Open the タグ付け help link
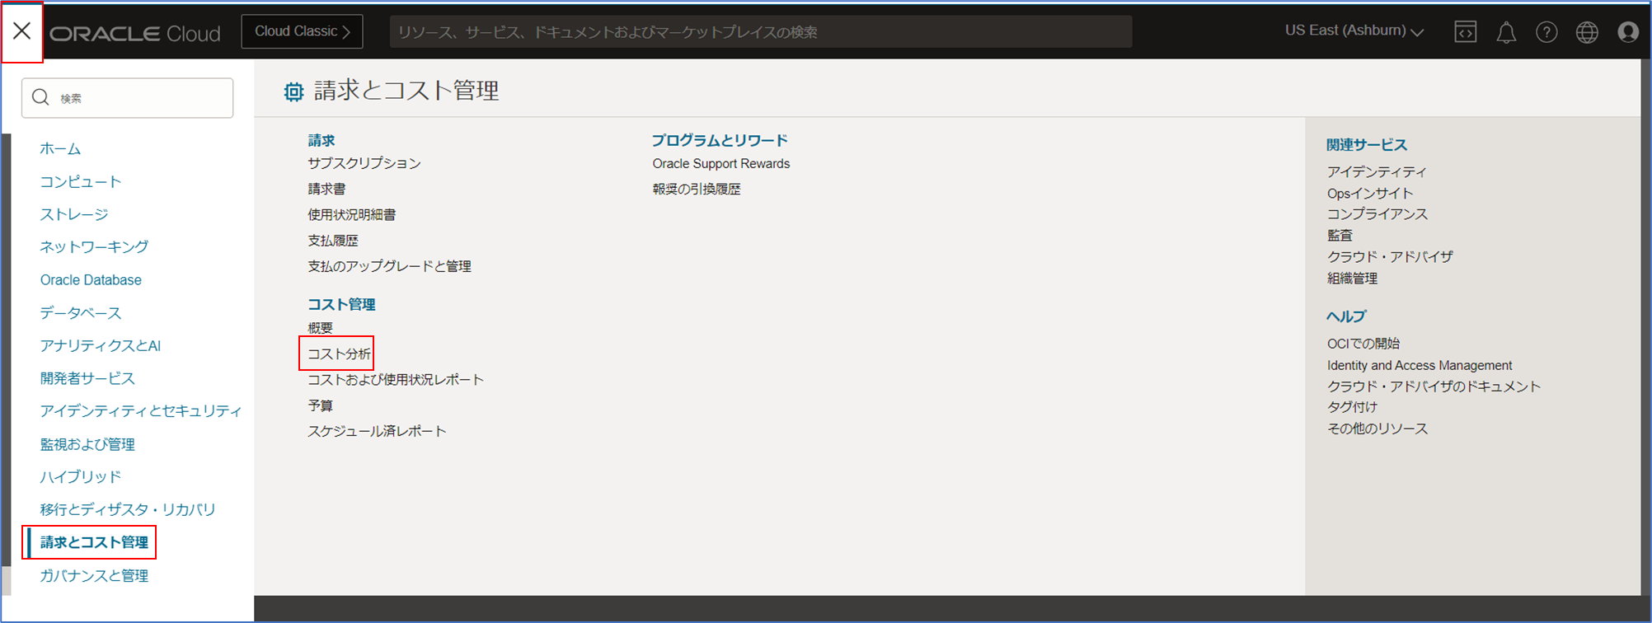Image resolution: width=1652 pixels, height=623 pixels. 1352,406
